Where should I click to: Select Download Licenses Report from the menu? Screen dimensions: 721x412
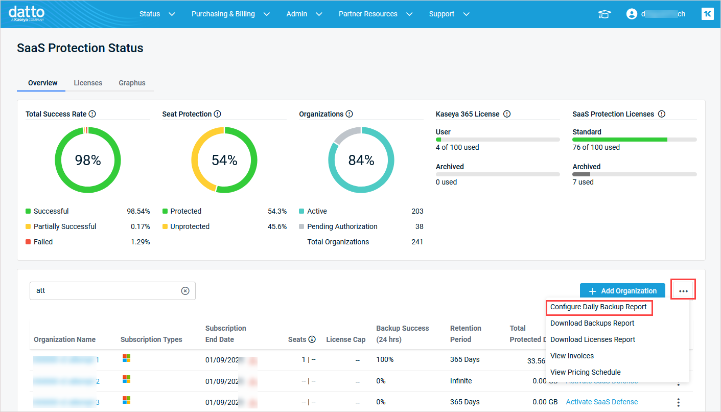coord(592,339)
